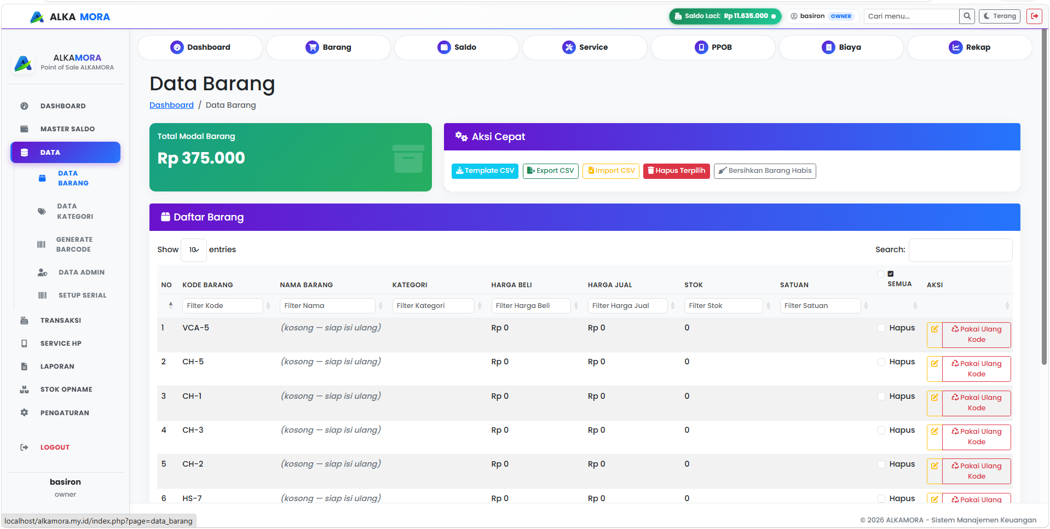The image size is (1050, 529).
Task: Click the Import CSV button
Action: tap(610, 171)
